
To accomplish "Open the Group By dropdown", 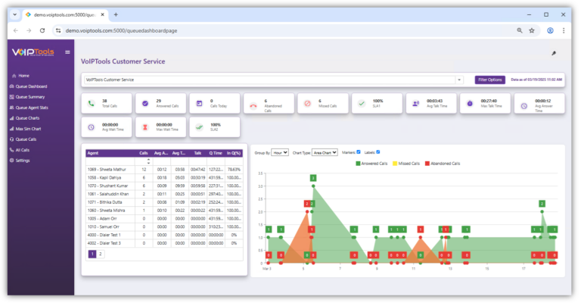I will pos(280,152).
